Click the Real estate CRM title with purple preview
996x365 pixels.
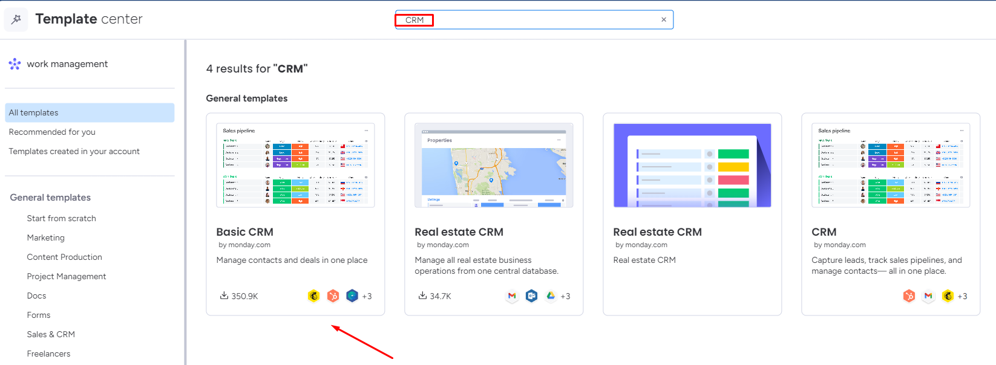point(657,232)
